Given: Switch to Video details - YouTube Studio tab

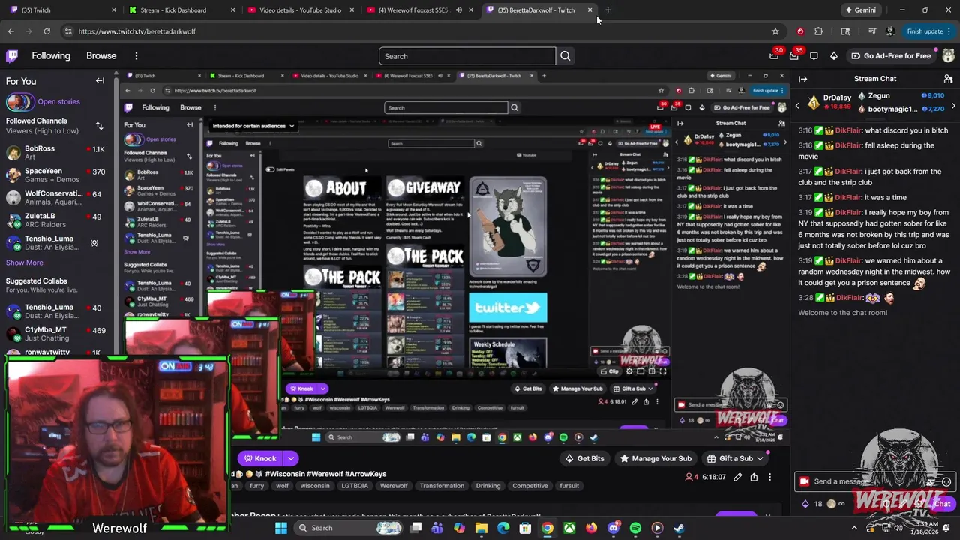Looking at the screenshot, I should pos(300,10).
